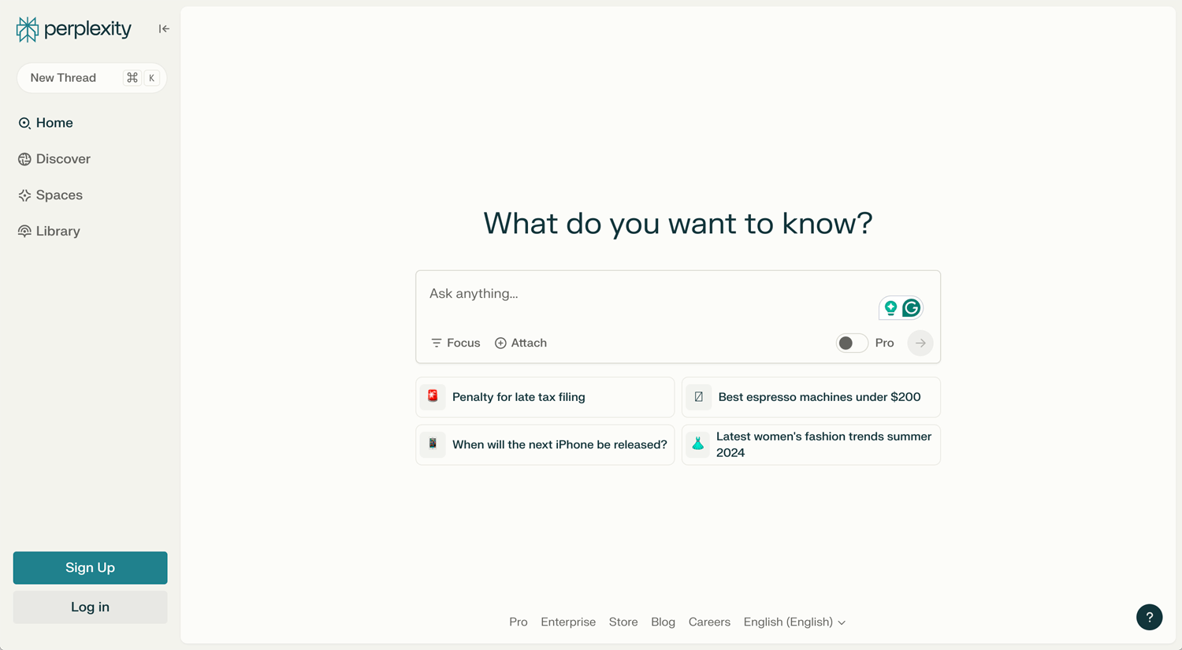1182x650 pixels.
Task: Click the phone emoji on iPhone suggestion
Action: click(x=433, y=444)
